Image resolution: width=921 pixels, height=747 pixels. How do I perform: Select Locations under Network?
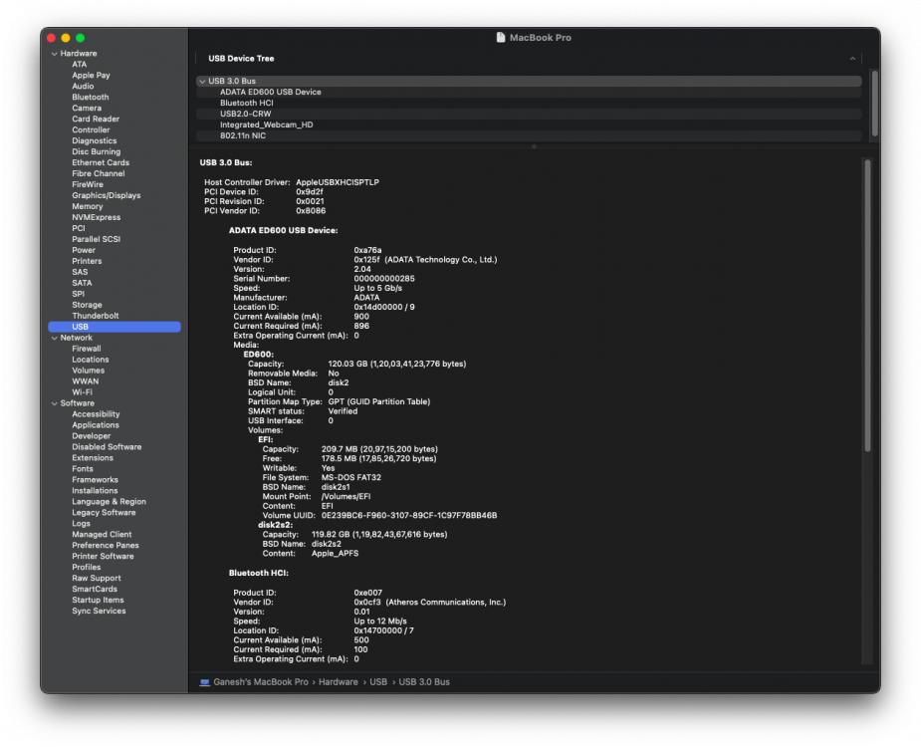pyautogui.click(x=91, y=360)
